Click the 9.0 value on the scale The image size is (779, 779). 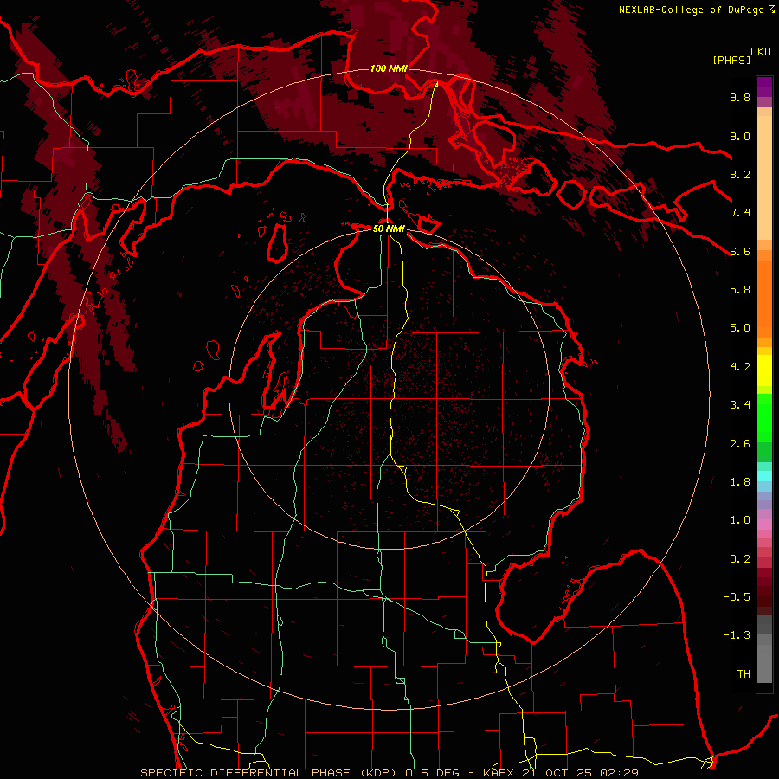[x=740, y=136]
